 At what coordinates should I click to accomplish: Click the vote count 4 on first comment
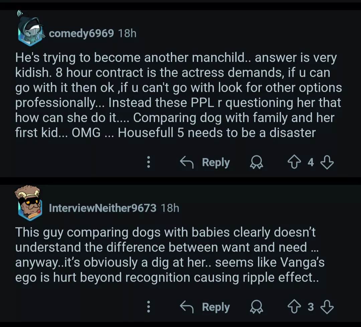pyautogui.click(x=311, y=163)
